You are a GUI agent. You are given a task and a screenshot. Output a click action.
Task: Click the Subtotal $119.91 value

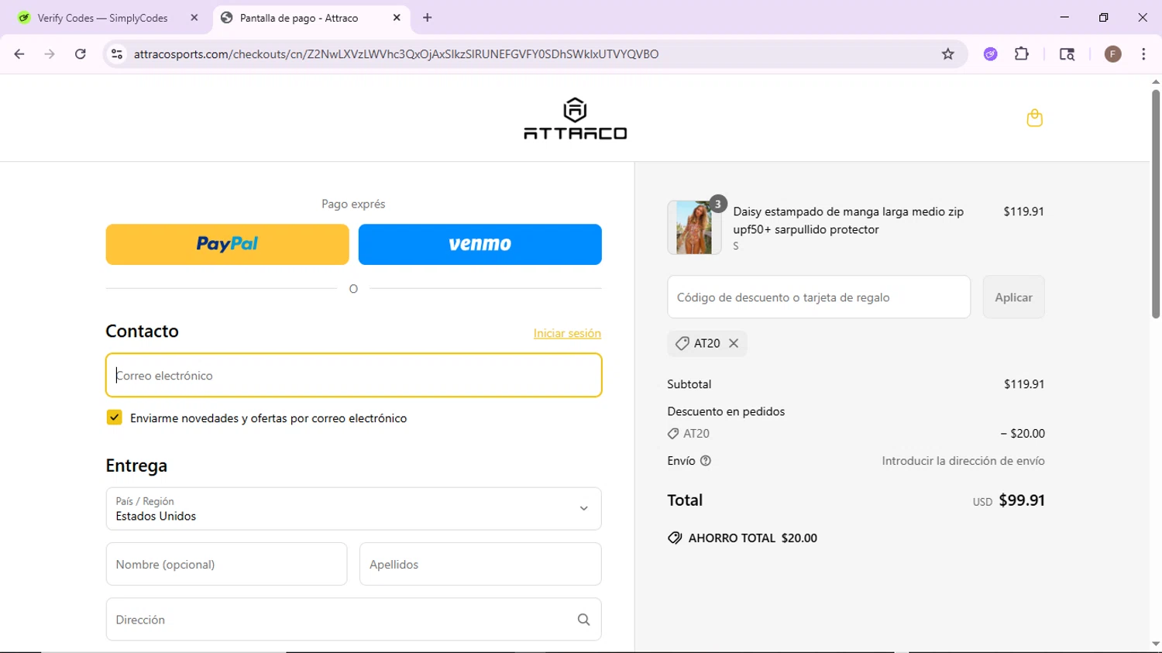pos(1024,384)
